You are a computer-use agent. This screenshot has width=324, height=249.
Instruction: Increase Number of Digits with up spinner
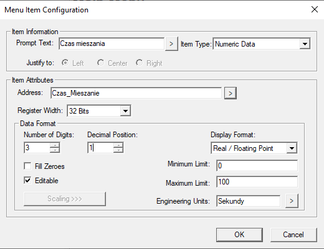55,145
